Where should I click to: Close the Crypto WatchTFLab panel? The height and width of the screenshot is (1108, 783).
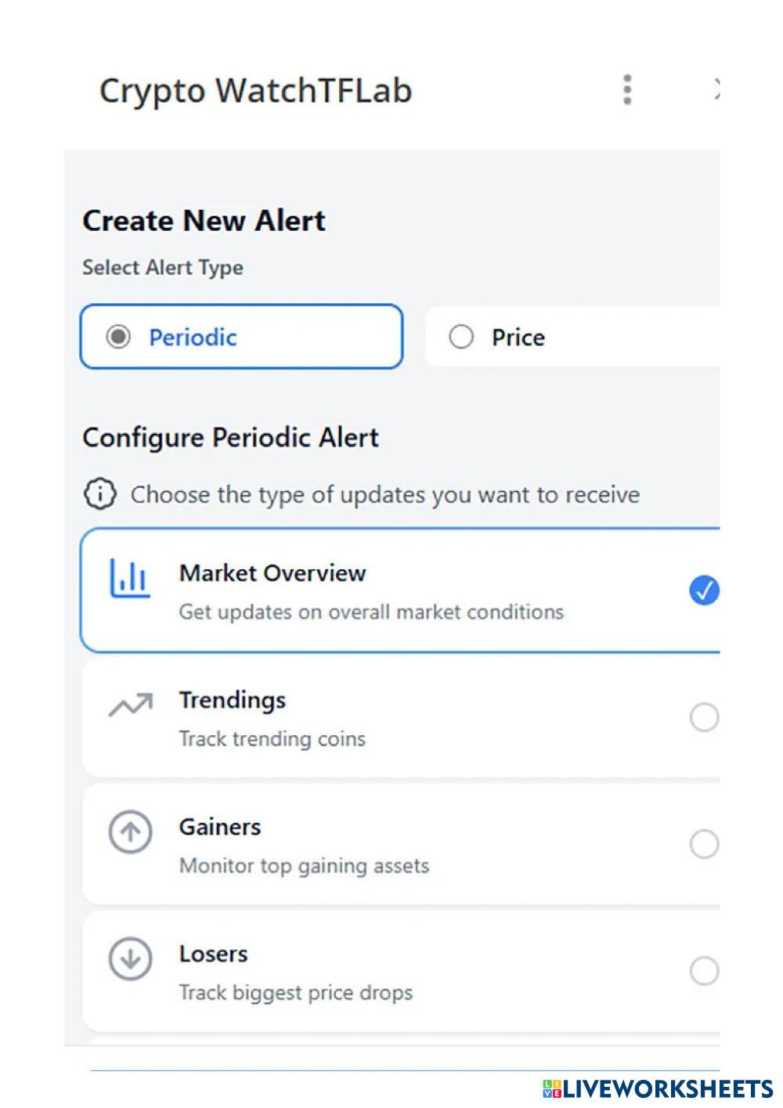716,89
